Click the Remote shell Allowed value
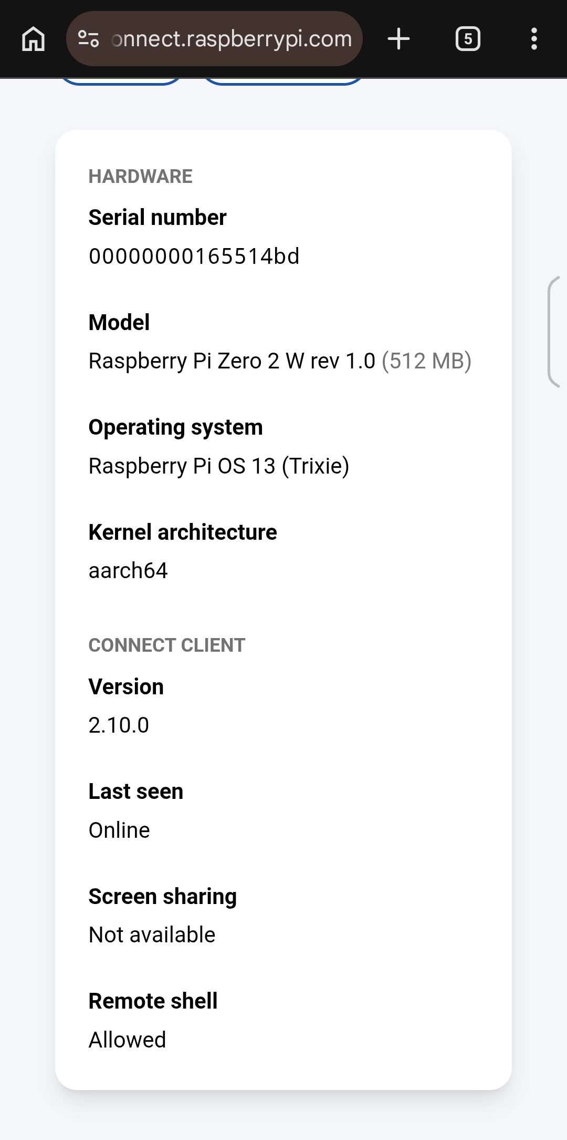The image size is (567, 1140). (127, 1040)
